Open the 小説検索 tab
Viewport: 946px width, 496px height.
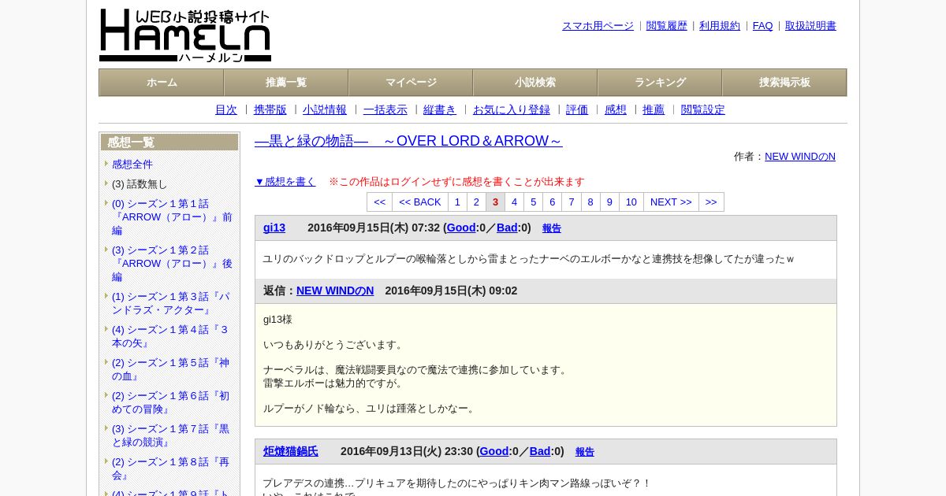click(x=535, y=83)
